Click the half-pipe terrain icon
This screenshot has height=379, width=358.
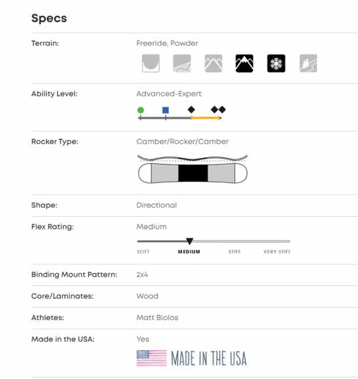(151, 64)
